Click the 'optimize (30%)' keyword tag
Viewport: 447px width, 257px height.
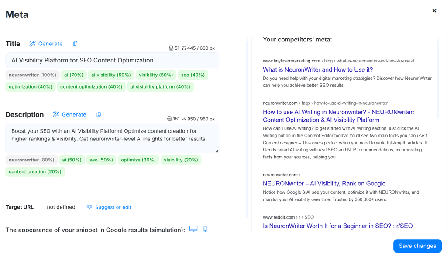pyautogui.click(x=138, y=160)
